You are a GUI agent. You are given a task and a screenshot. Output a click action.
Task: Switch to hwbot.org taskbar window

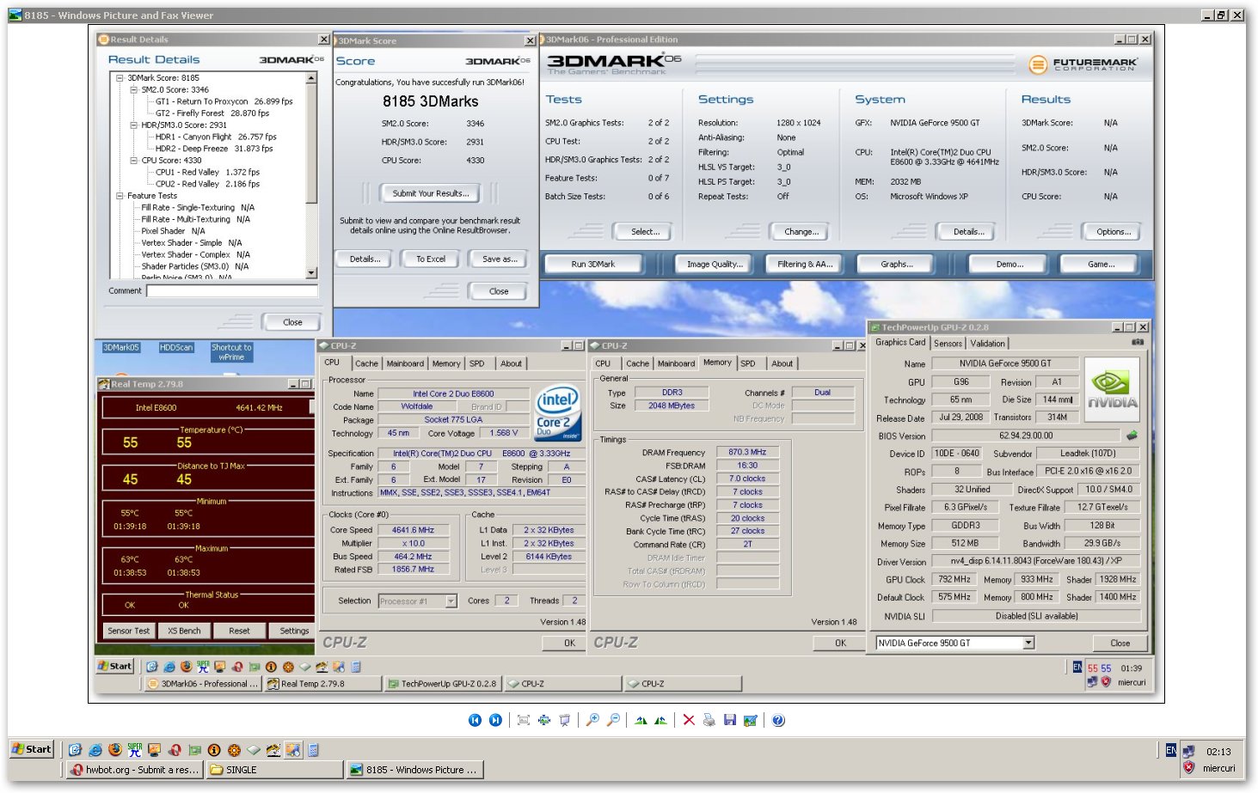[135, 770]
